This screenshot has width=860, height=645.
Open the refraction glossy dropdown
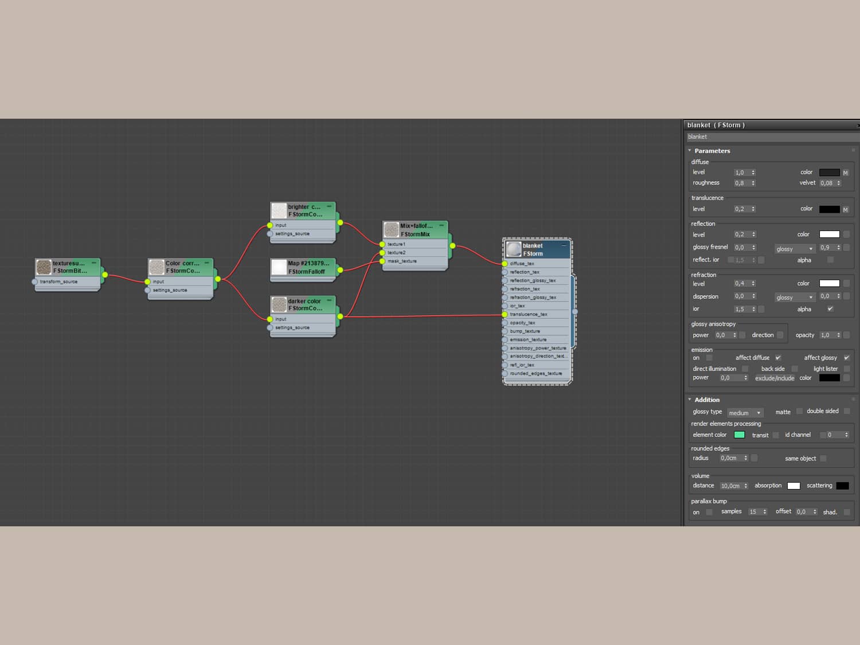[x=795, y=297]
